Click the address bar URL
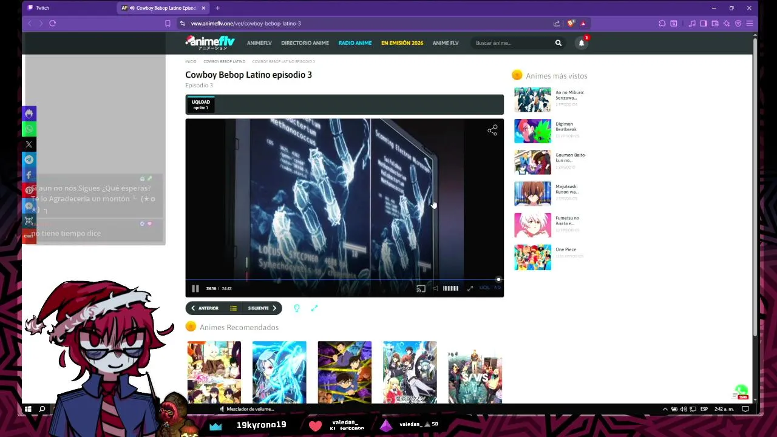777x437 pixels. coord(246,23)
